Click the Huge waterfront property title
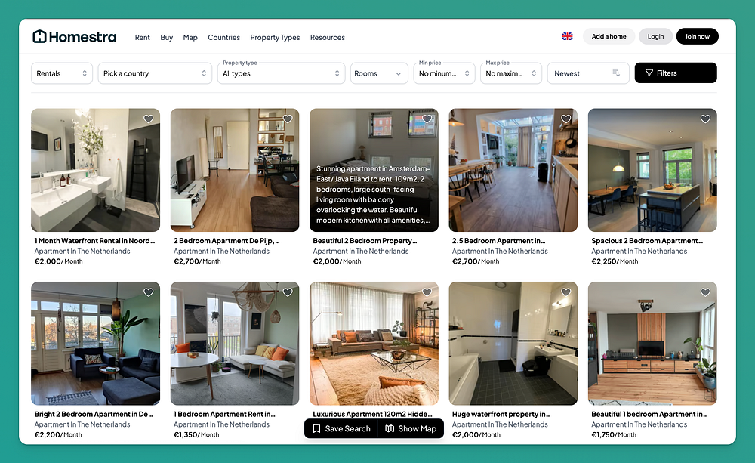This screenshot has width=755, height=463. [501, 415]
